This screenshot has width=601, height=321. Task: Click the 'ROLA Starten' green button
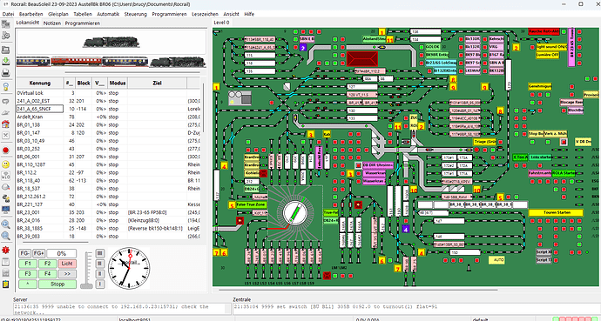click(564, 173)
